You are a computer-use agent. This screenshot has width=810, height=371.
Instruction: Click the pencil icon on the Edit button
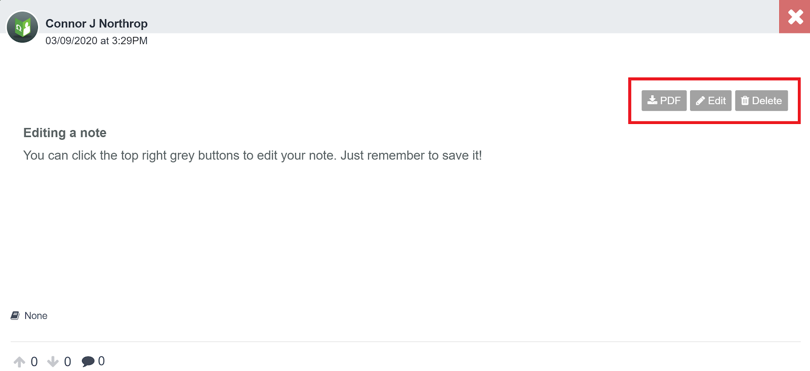click(700, 101)
